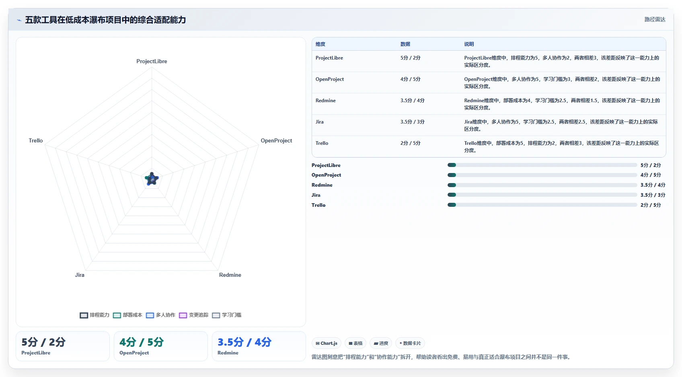Click the Redmine axis label on the radar
Viewport: 682px width, 377px height.
pyautogui.click(x=230, y=275)
